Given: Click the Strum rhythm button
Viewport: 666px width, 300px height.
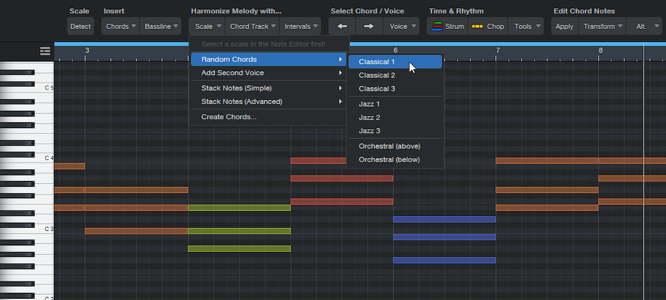Looking at the screenshot, I should click(x=448, y=27).
